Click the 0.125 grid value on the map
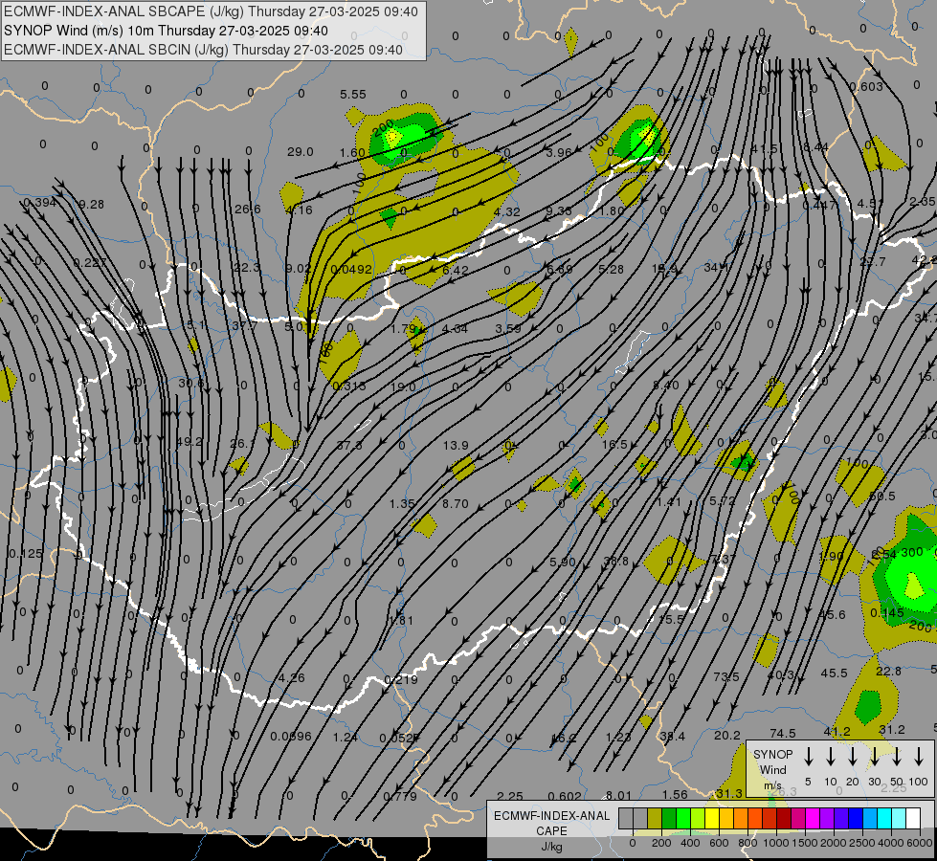The height and width of the screenshot is (861, 937). click(x=26, y=553)
